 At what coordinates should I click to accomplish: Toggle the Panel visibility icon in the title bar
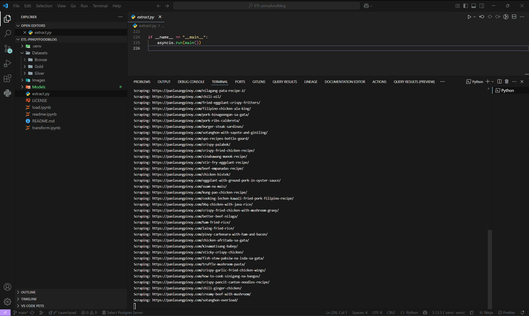pos(473,6)
